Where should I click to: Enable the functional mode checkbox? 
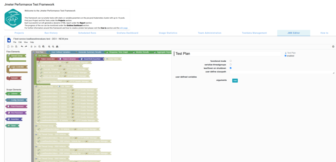pos(231,61)
